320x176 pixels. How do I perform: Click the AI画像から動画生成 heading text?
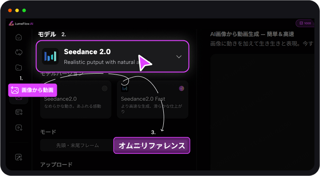pos(252,34)
